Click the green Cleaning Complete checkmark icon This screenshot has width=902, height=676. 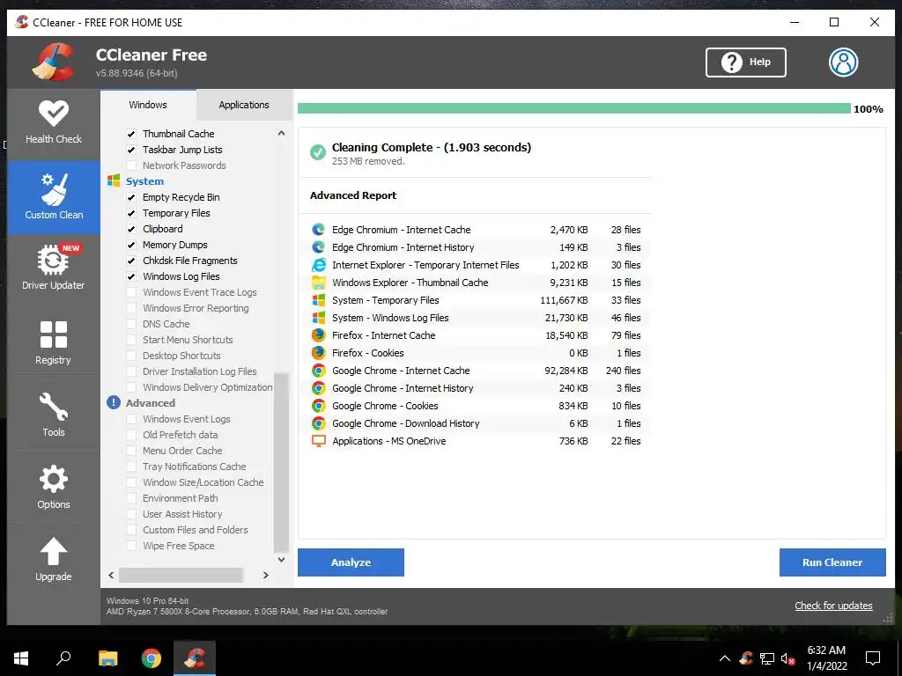(317, 152)
